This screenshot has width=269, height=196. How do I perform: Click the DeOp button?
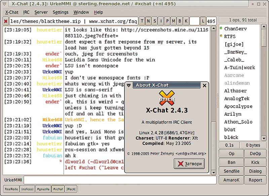click(x=255, y=154)
